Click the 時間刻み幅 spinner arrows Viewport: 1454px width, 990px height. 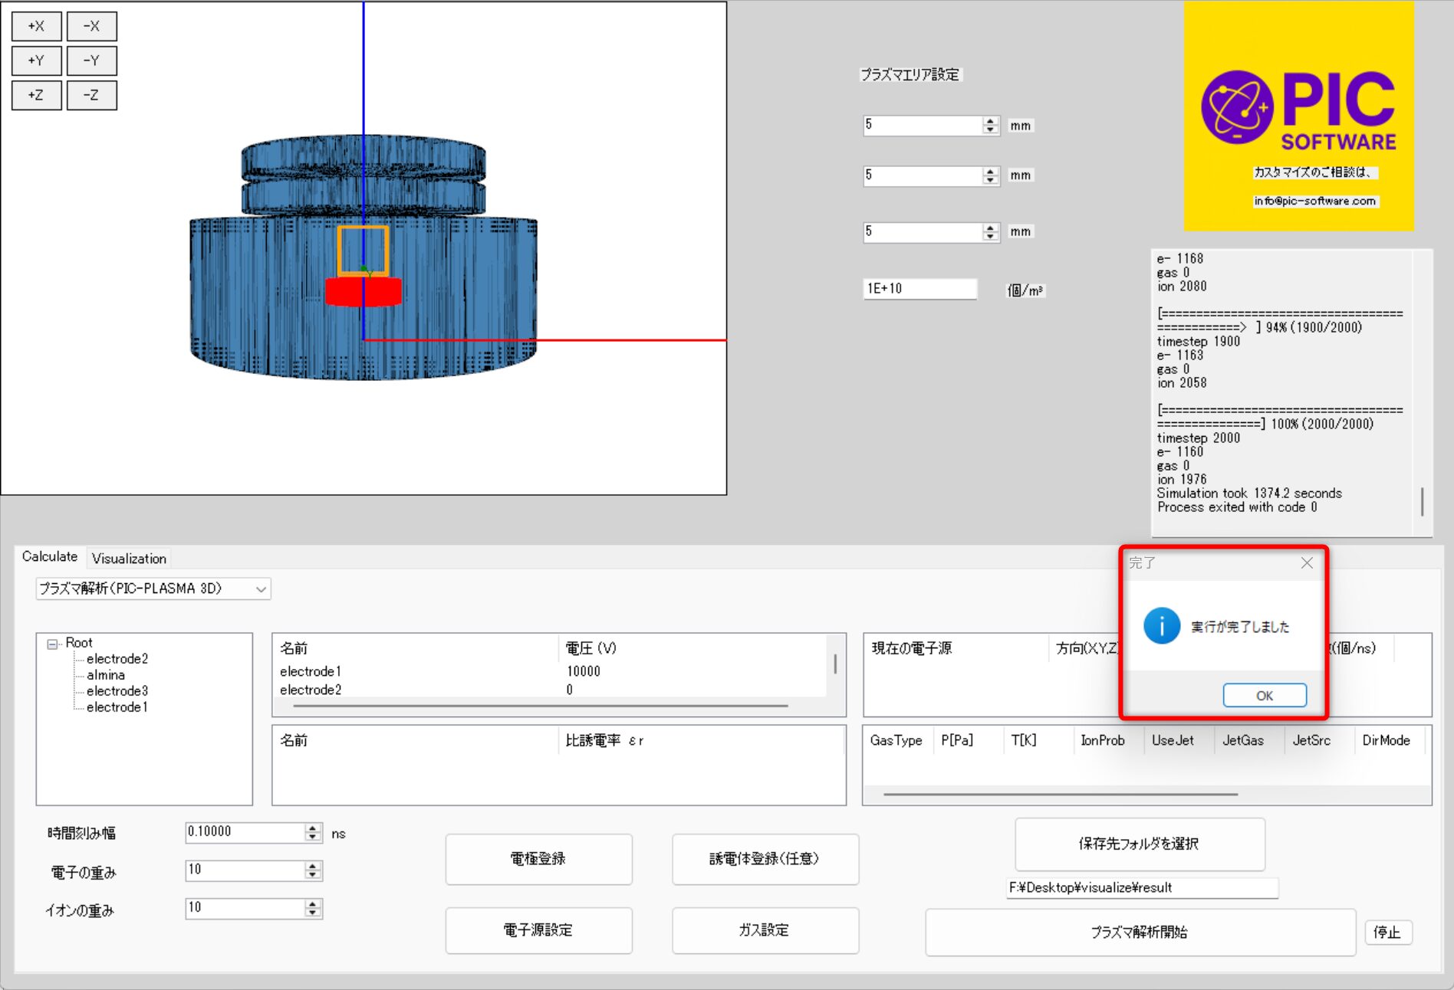click(x=312, y=833)
